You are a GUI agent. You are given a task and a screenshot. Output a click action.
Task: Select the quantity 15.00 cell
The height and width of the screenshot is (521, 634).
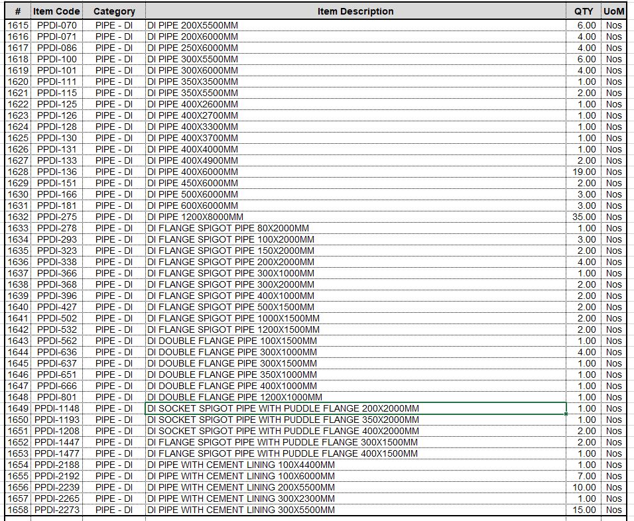(584, 510)
